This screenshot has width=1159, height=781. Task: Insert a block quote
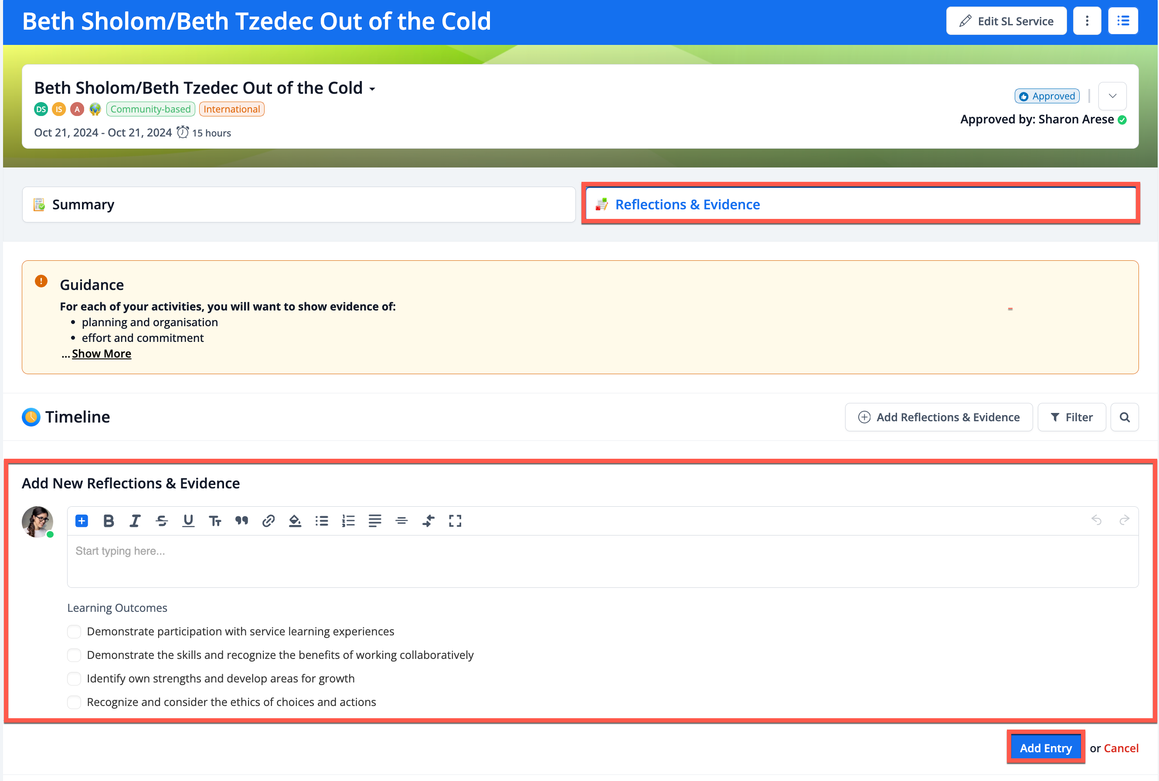click(241, 521)
